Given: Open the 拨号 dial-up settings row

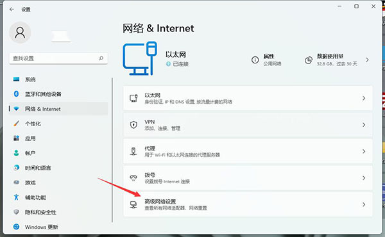Looking at the screenshot, I should click(248, 178).
